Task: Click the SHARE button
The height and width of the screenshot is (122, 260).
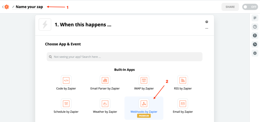Action: click(230, 7)
